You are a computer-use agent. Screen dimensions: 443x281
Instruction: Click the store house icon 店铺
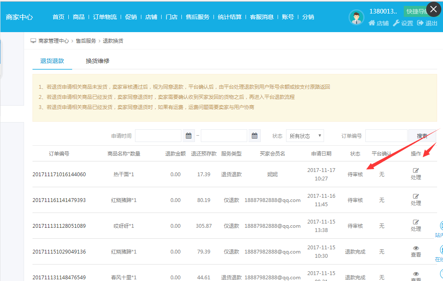[x=372, y=23]
